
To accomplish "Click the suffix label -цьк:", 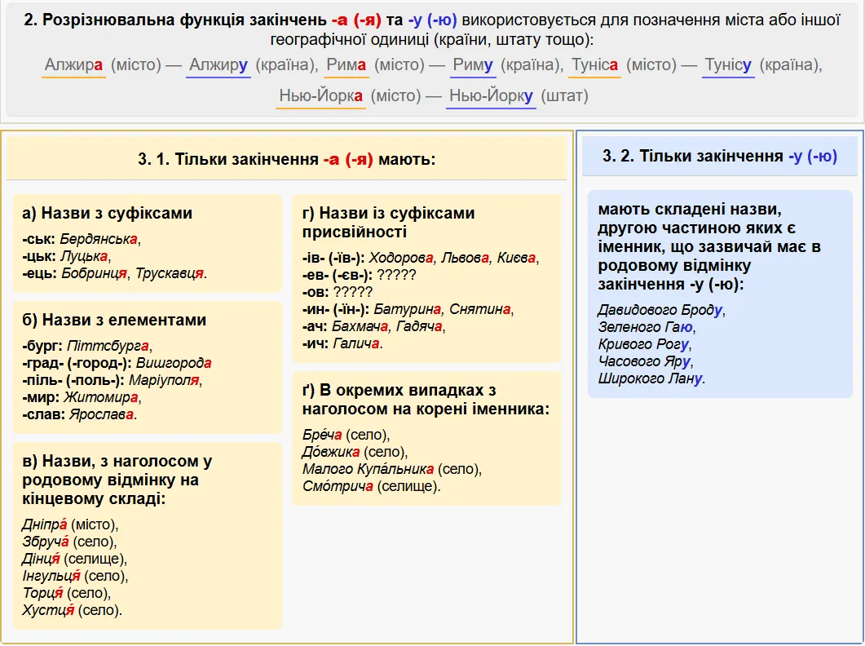I will (39, 256).
